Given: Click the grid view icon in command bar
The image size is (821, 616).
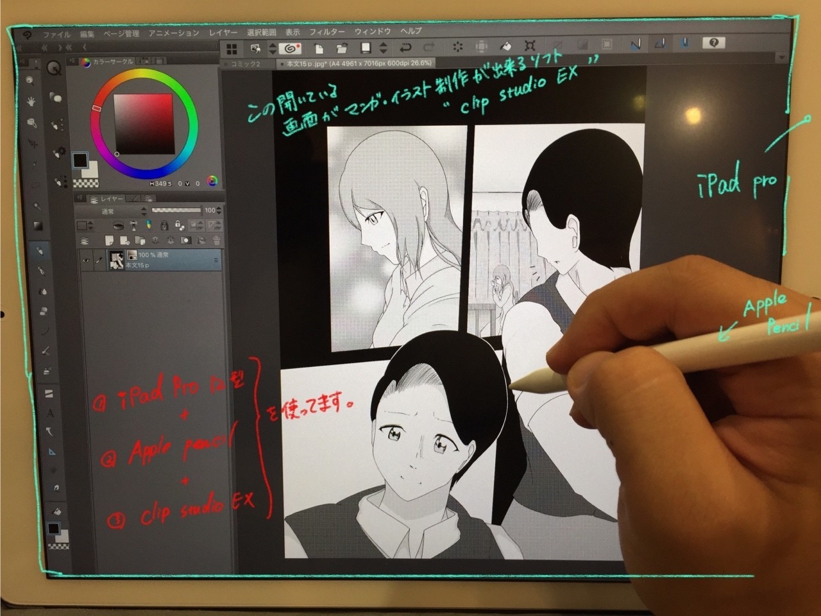Looking at the screenshot, I should pyautogui.click(x=232, y=49).
